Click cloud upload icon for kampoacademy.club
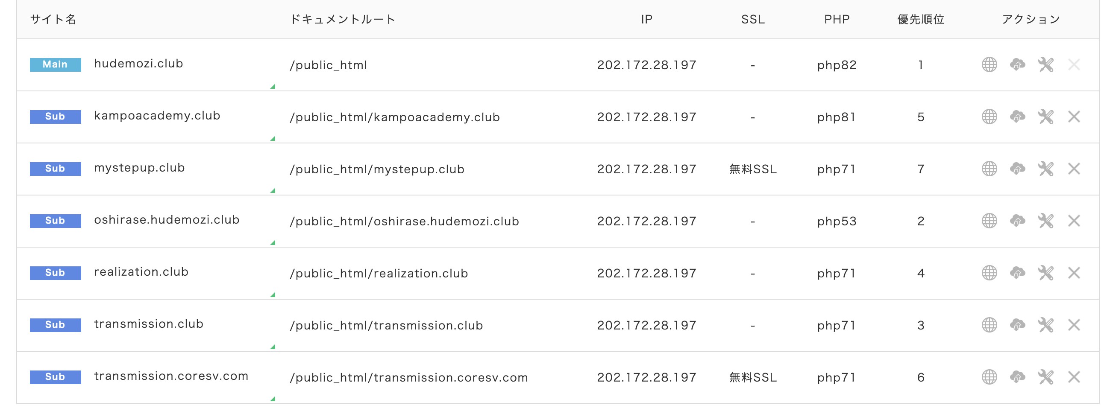 [x=1017, y=117]
